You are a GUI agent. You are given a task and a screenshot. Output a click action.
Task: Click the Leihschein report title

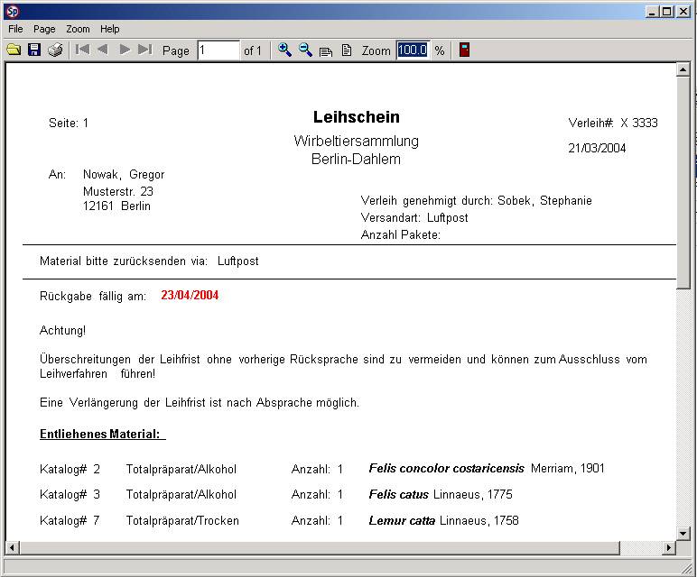pos(357,117)
